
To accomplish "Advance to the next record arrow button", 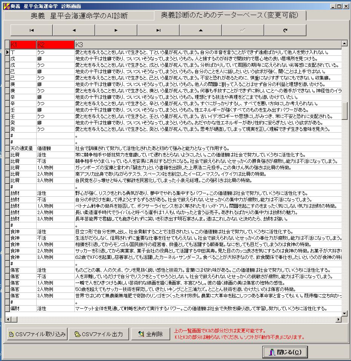I will point(116,30).
